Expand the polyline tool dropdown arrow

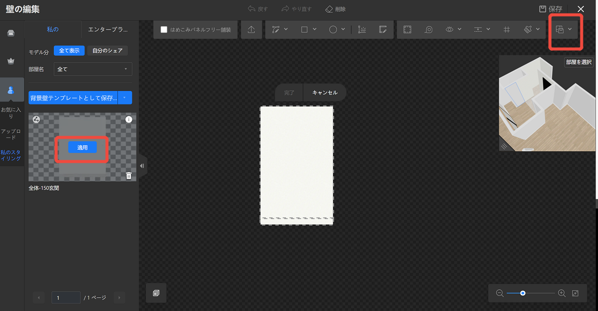pyautogui.click(x=286, y=29)
